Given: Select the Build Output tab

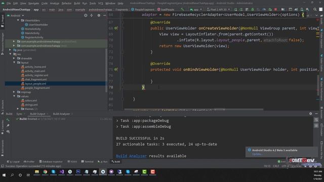Looking at the screenshot, I should point(37,114).
